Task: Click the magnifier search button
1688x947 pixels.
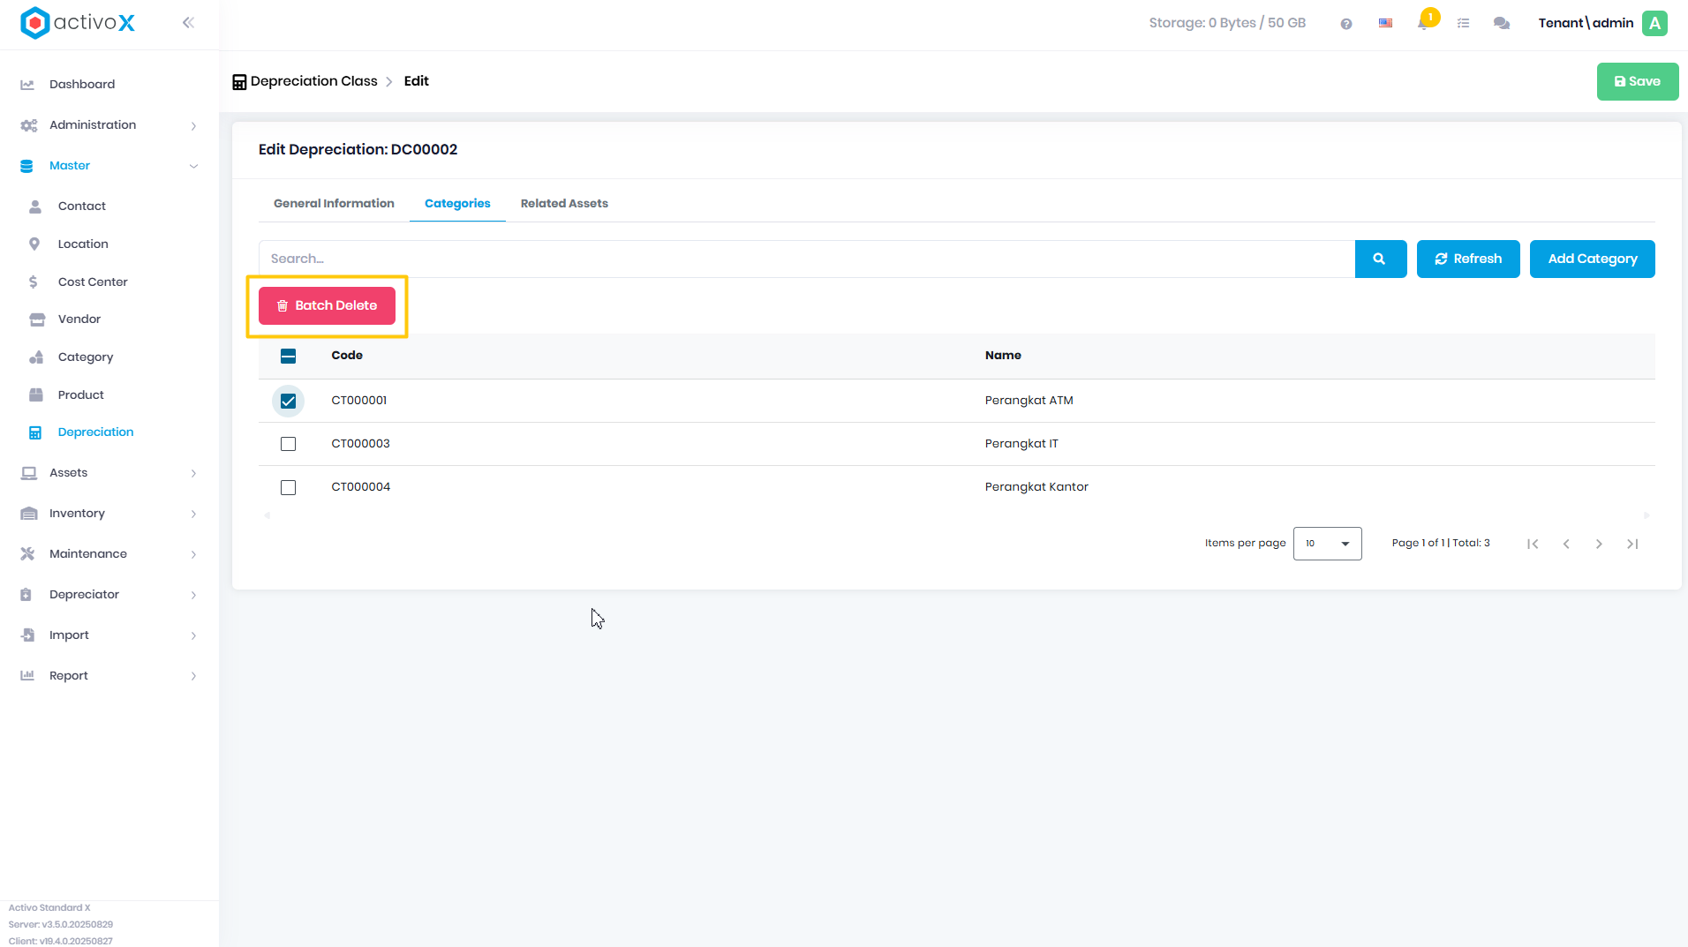Action: 1381,259
